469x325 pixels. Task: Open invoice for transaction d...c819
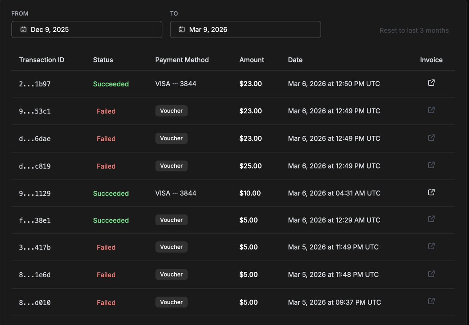click(x=431, y=165)
